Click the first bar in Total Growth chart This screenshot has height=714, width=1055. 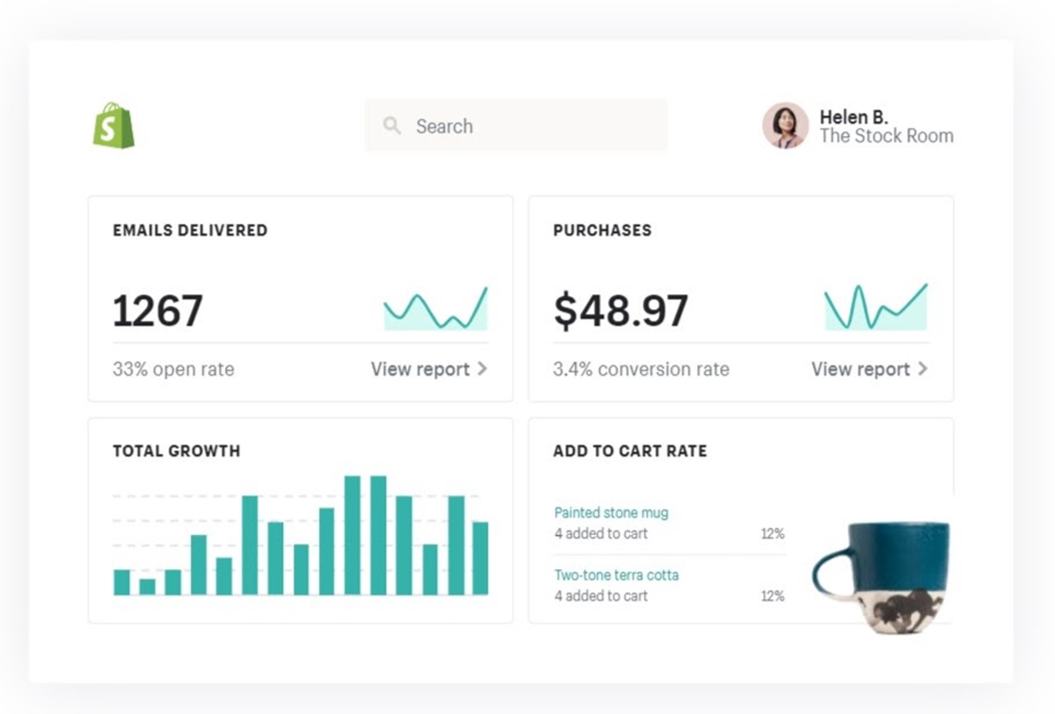pyautogui.click(x=121, y=581)
